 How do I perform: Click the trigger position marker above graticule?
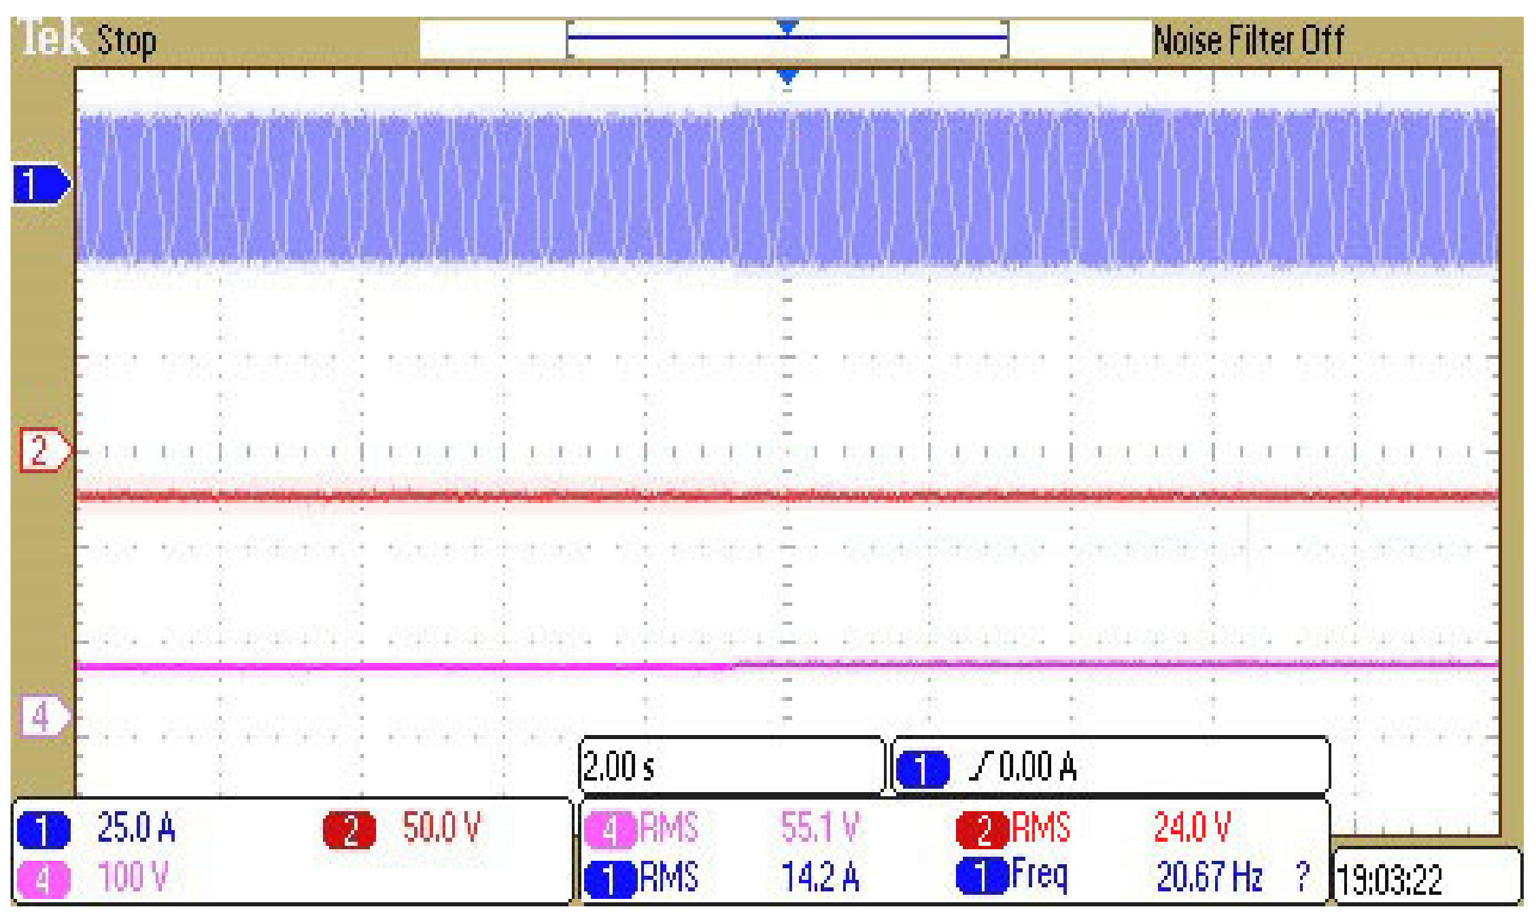[x=787, y=75]
